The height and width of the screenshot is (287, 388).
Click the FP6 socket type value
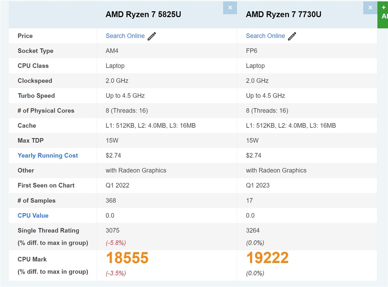(252, 51)
